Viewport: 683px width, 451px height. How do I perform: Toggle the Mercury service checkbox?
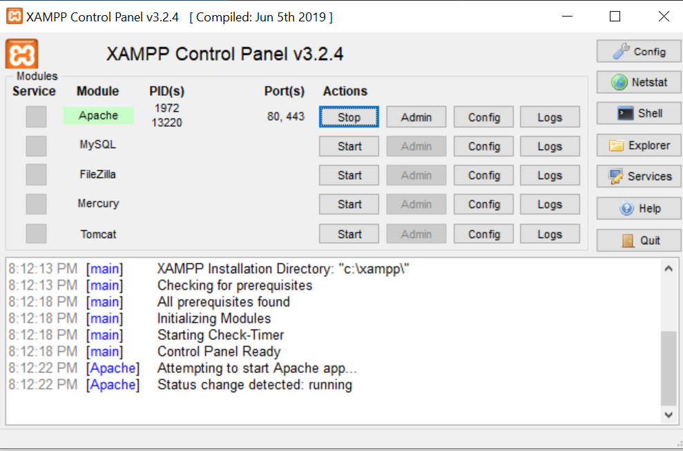[36, 204]
